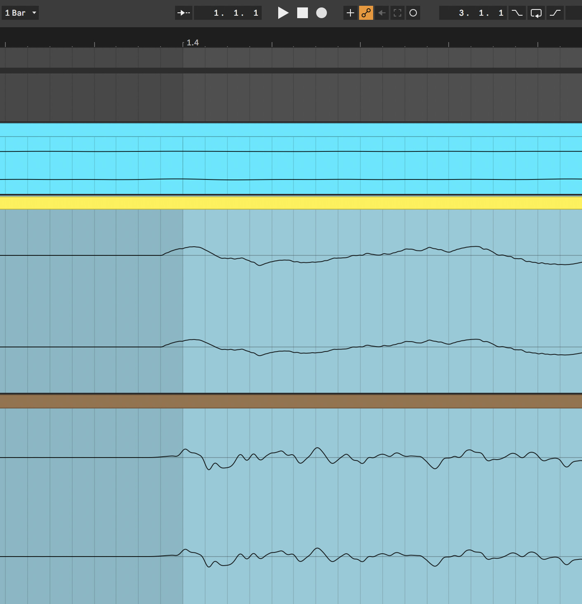Click the Re-enable Automation left-arrow icon
The width and height of the screenshot is (582, 604).
[x=382, y=13]
